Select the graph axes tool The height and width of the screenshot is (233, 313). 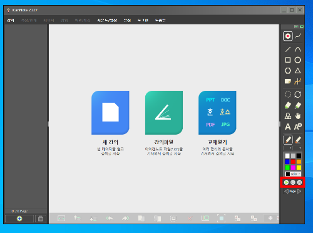pos(298,81)
